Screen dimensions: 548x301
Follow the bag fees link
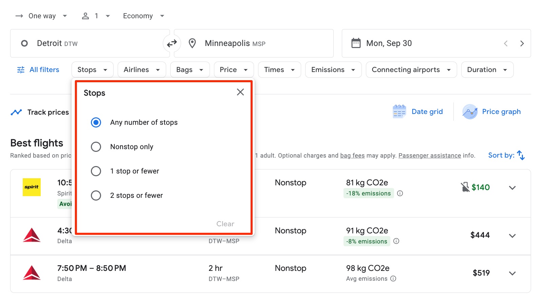pyautogui.click(x=352, y=156)
